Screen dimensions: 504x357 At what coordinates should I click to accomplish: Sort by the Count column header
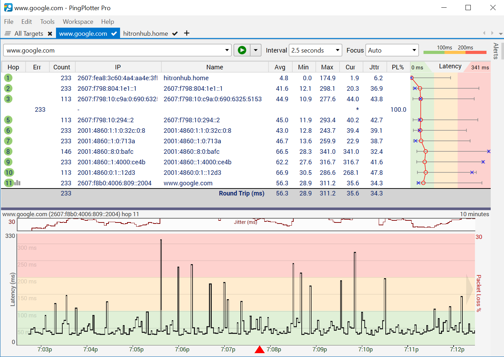[62, 67]
